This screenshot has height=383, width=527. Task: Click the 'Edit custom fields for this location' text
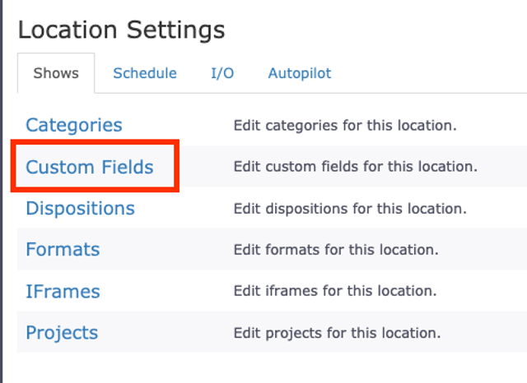355,167
